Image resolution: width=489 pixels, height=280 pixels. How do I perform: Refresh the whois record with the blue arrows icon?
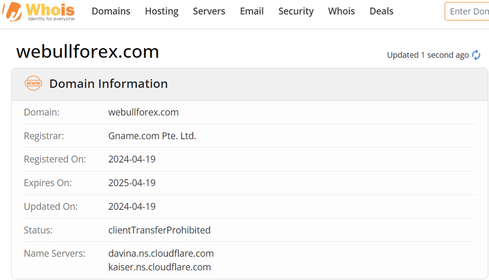point(476,55)
